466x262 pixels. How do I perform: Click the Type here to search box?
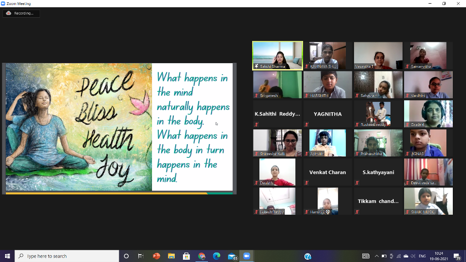tap(67, 256)
